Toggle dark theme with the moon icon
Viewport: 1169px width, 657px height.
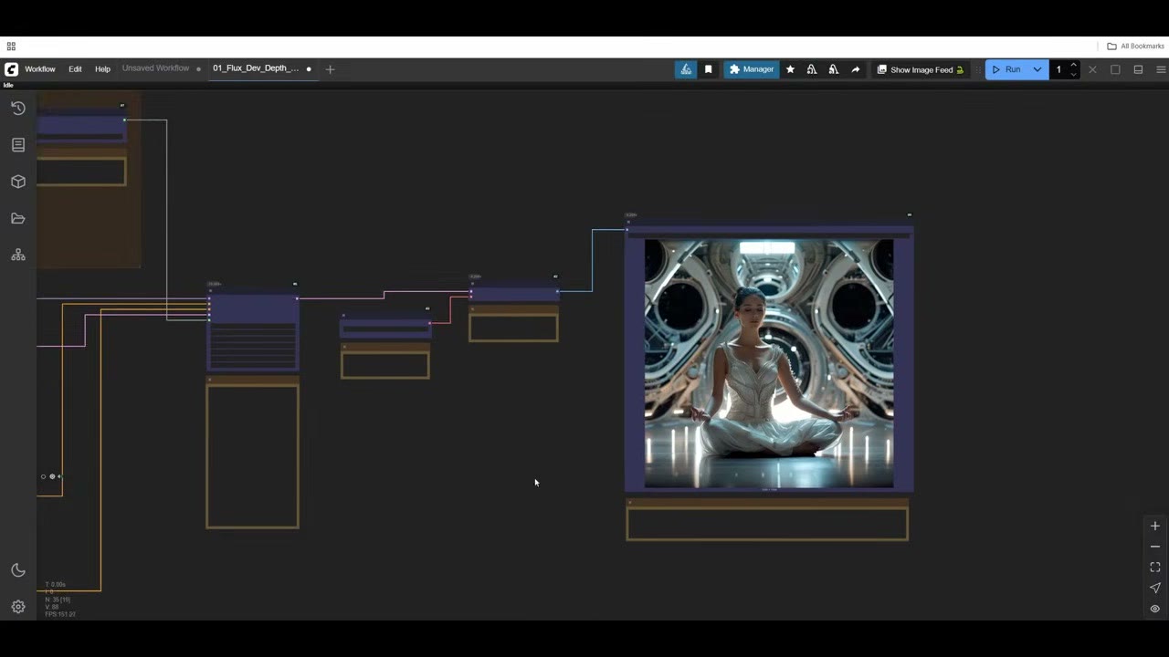pyautogui.click(x=18, y=570)
